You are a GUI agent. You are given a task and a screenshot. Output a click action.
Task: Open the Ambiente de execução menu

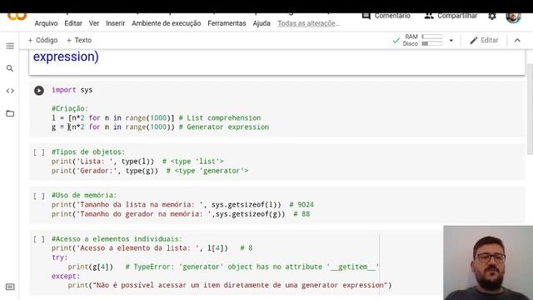(167, 23)
